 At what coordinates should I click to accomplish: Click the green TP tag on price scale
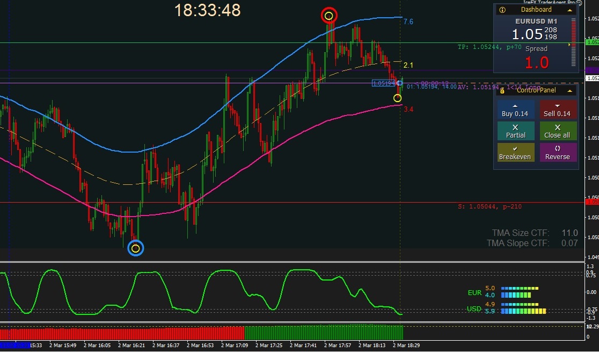click(592, 42)
